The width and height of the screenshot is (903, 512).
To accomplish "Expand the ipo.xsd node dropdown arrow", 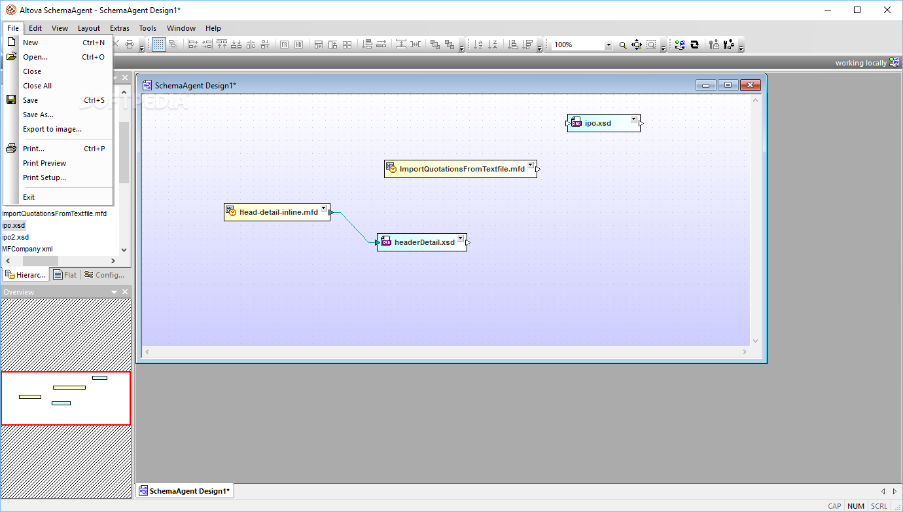I will point(633,119).
